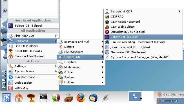Screen dimensions: 184x104
Task: Click the Find Files/Folders magnifier icon
Action: [11, 46]
